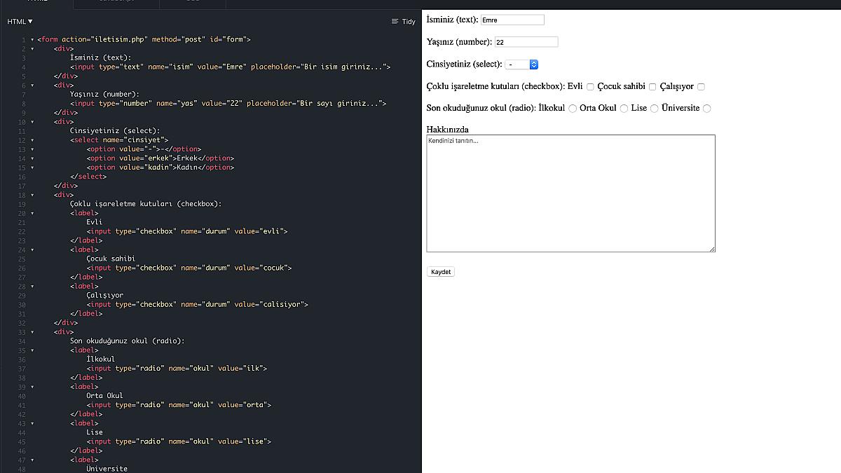Open the Cinsiyetiniz select dropdown
Image resolution: width=841 pixels, height=473 pixels.
tap(521, 64)
